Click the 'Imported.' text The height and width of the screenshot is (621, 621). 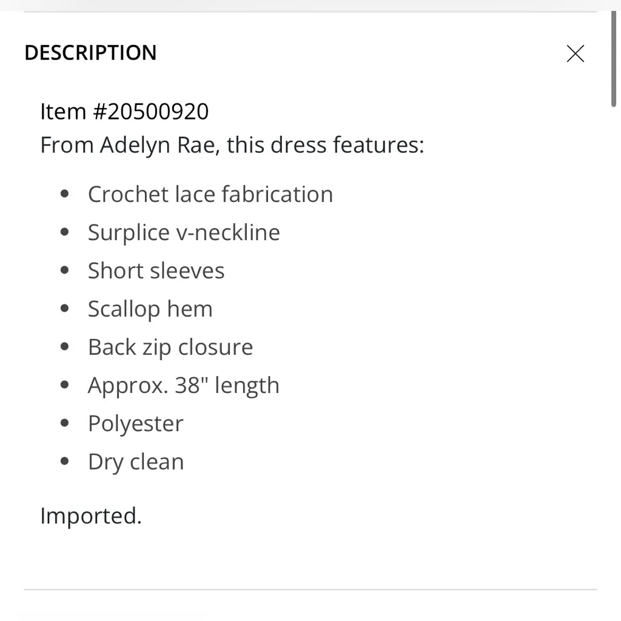[x=91, y=516]
